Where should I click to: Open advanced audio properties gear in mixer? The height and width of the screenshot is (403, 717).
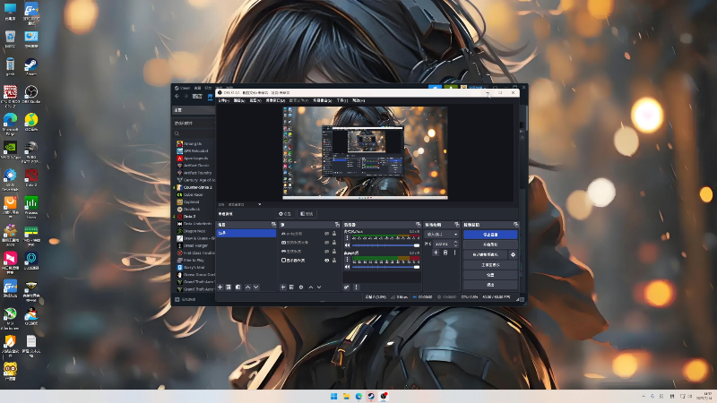click(347, 287)
